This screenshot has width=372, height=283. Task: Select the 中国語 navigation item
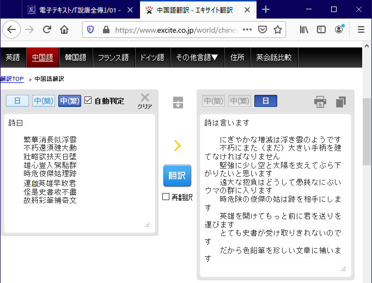42,57
